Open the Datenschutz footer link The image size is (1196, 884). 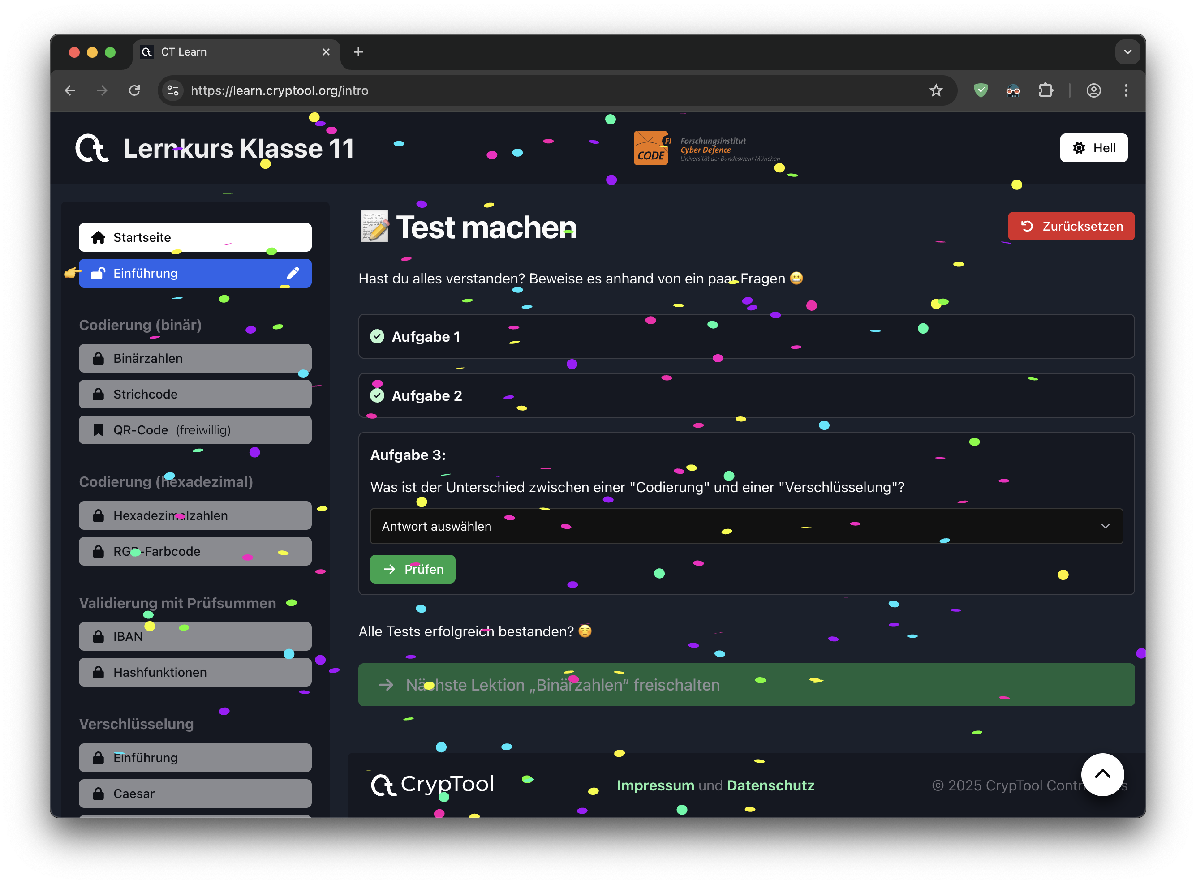pos(770,785)
